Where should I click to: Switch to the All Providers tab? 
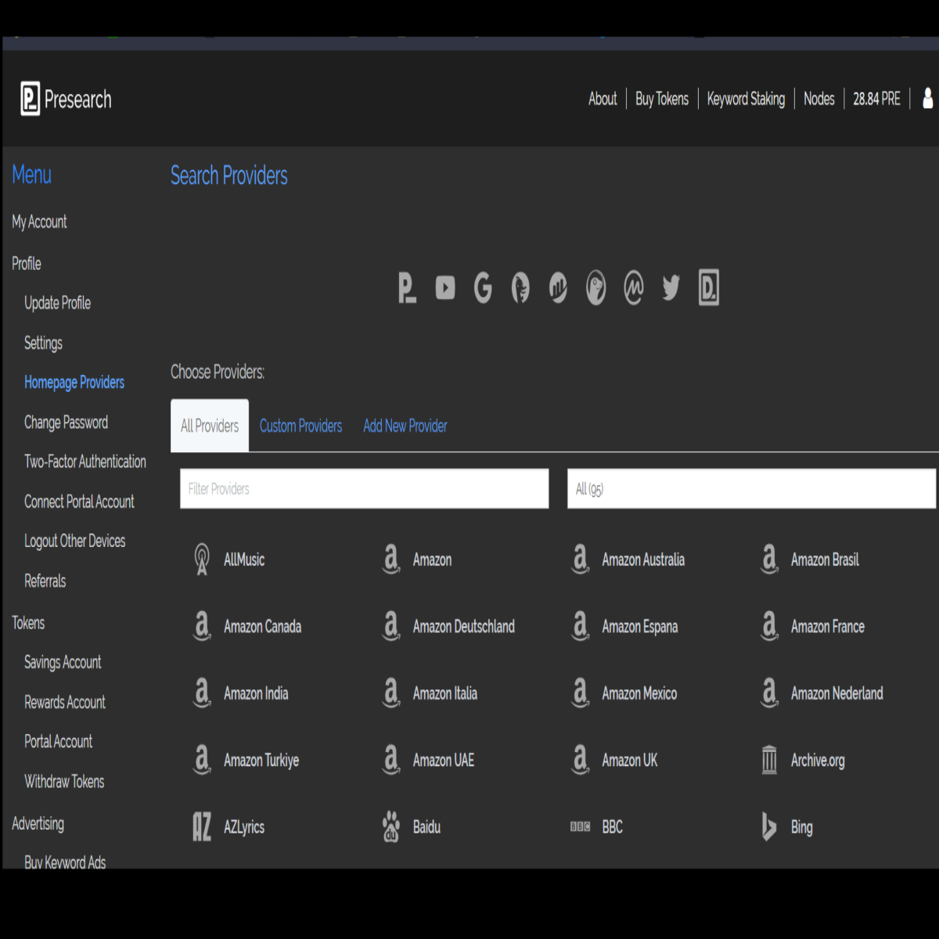[x=210, y=426]
